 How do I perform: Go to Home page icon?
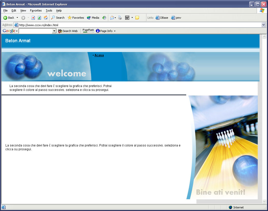click(46, 18)
